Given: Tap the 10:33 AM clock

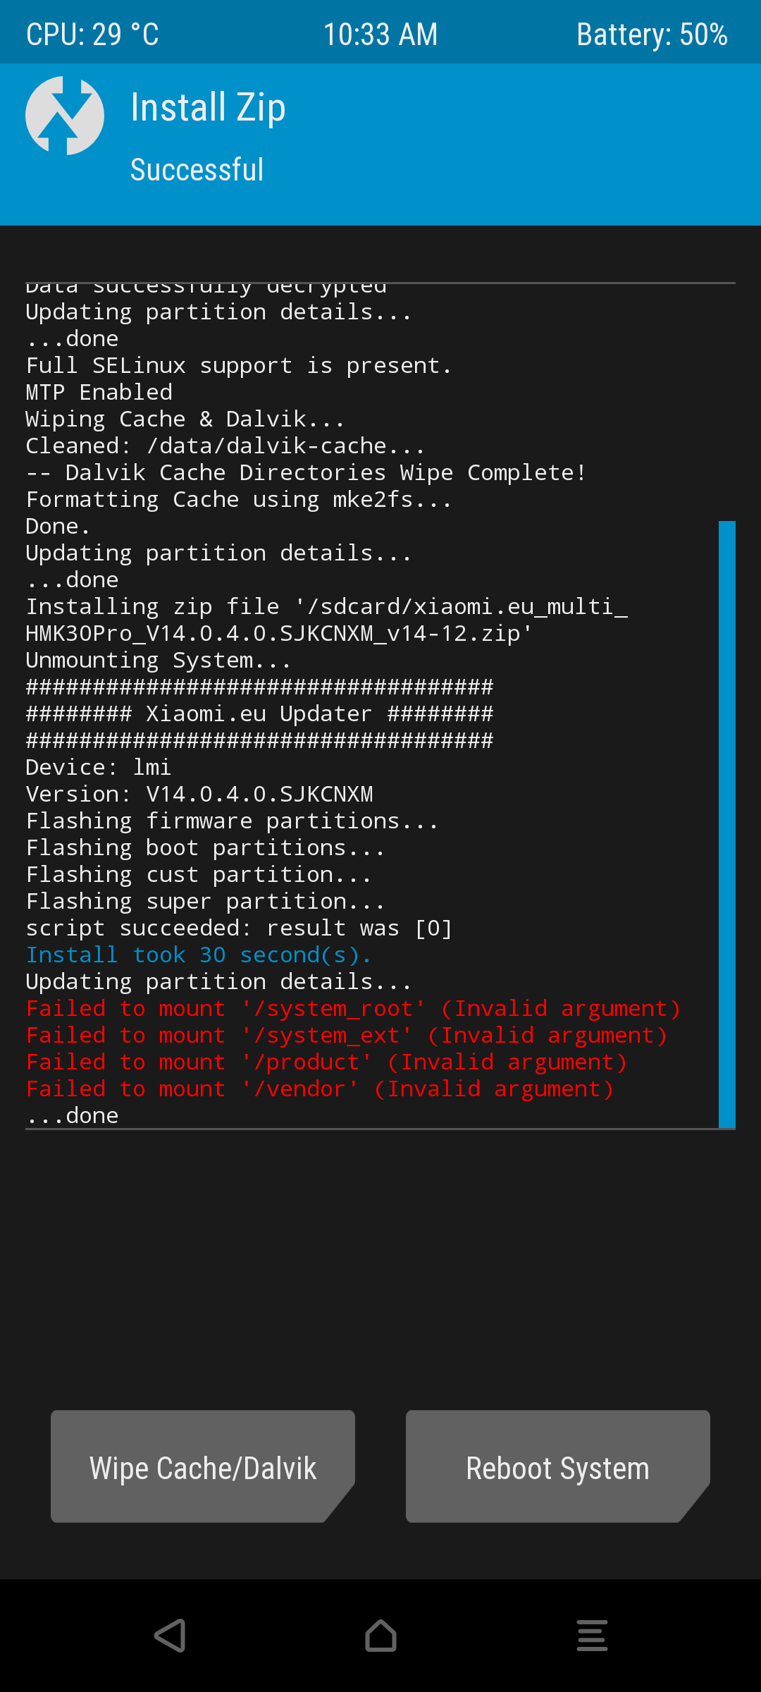Looking at the screenshot, I should point(380,34).
